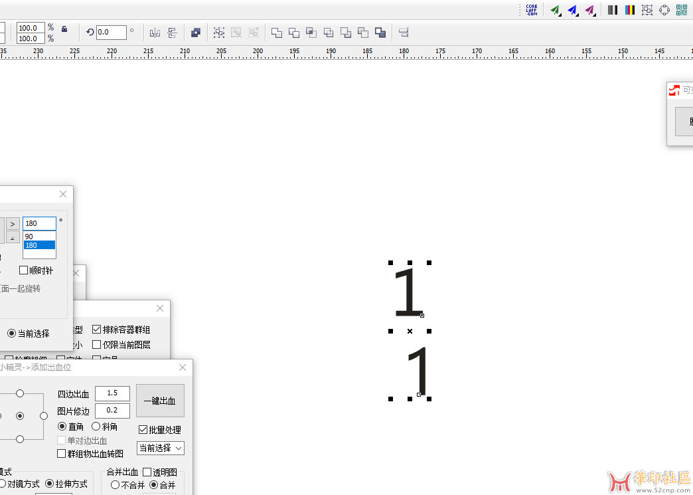Click the Front Minus Back icon
693x495 pixels.
(346, 33)
